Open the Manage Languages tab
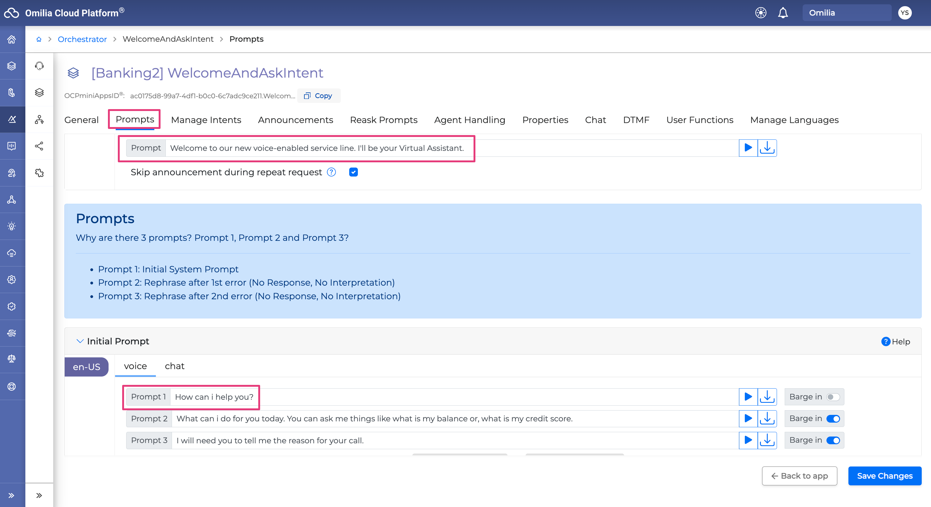The image size is (931, 507). pos(794,120)
